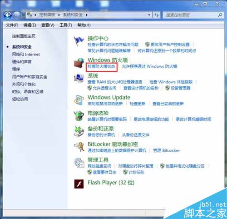
Task: Click 检查防火墙状态 link
Action: coord(101,66)
